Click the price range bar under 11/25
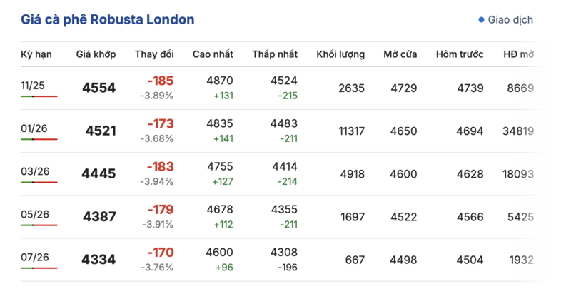 (x=39, y=96)
